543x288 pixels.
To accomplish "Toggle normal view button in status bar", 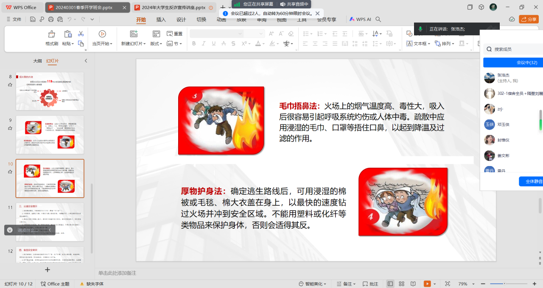I will click(x=390, y=284).
